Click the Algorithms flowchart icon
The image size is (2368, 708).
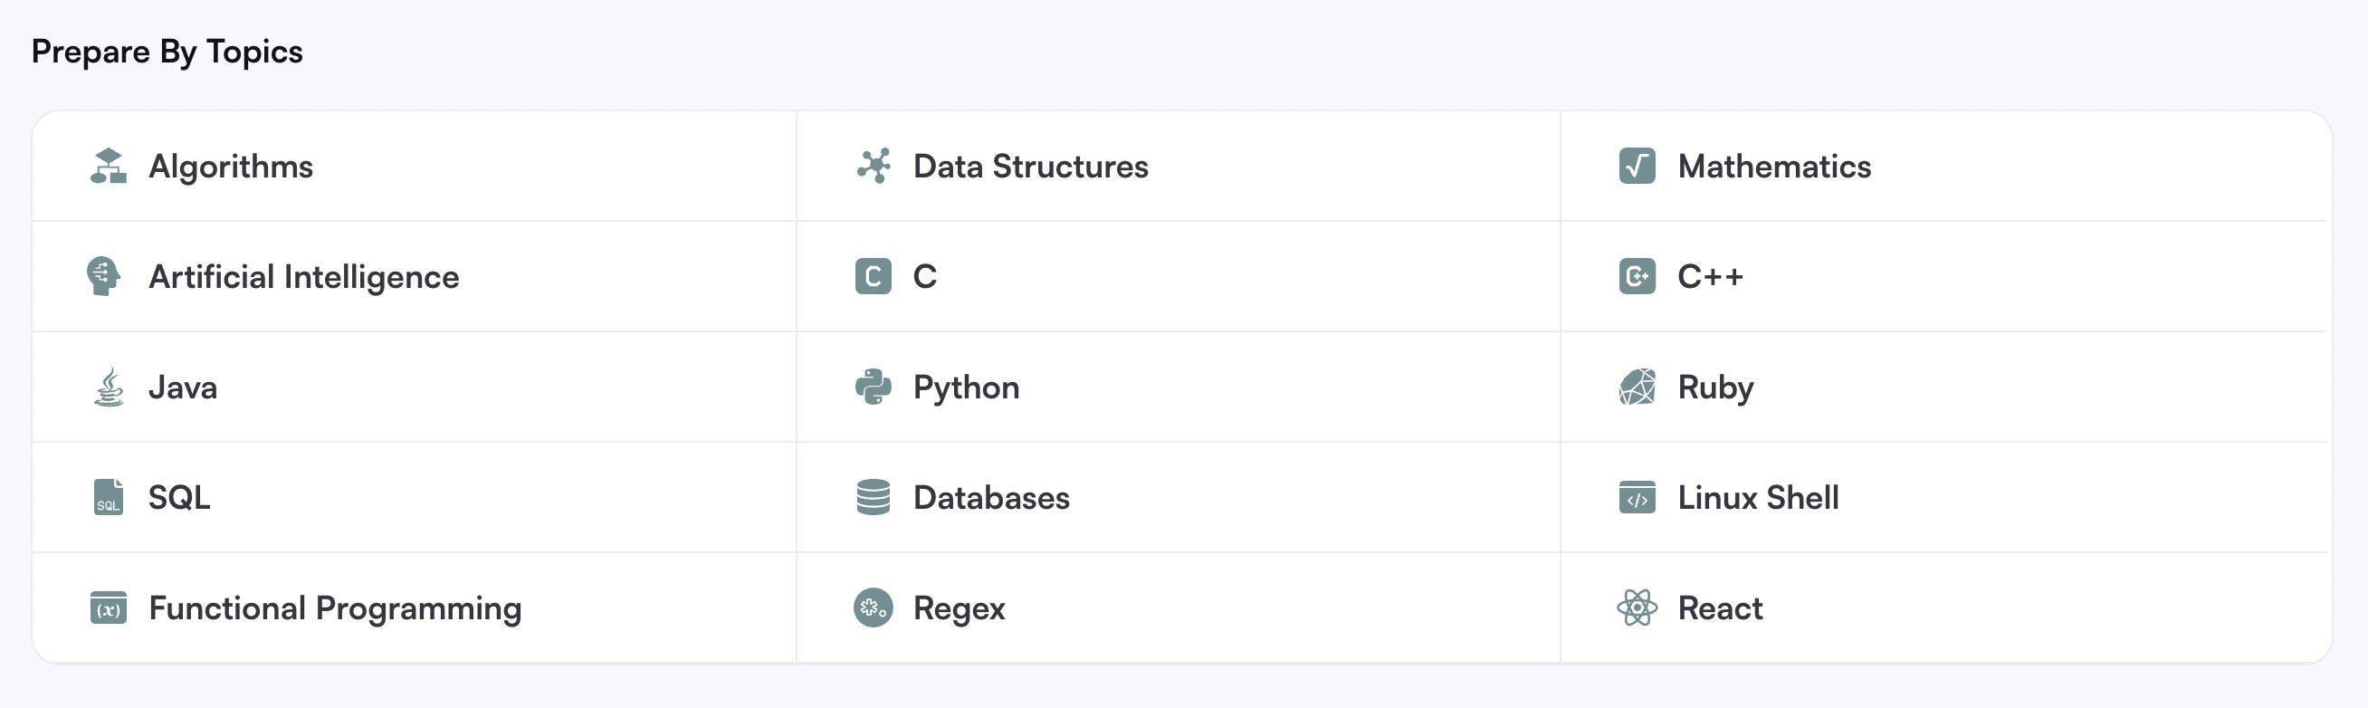[109, 167]
